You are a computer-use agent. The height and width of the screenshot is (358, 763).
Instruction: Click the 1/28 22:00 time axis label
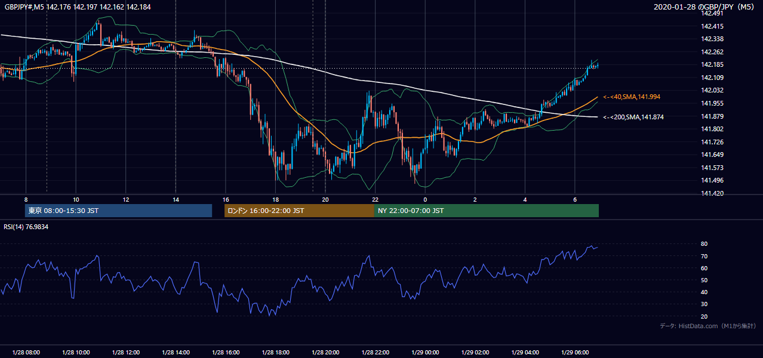tap(376, 352)
